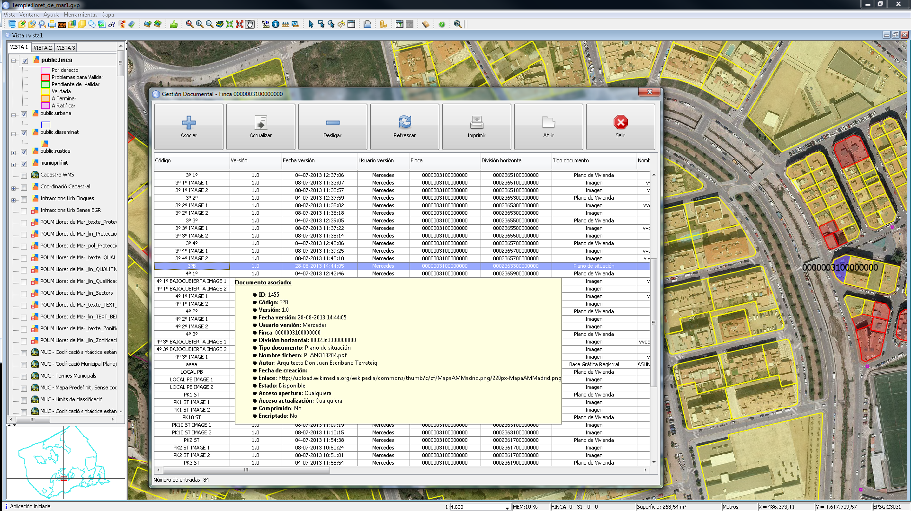Uncheck the public.finca layer checkbox
The image size is (911, 511).
click(25, 61)
